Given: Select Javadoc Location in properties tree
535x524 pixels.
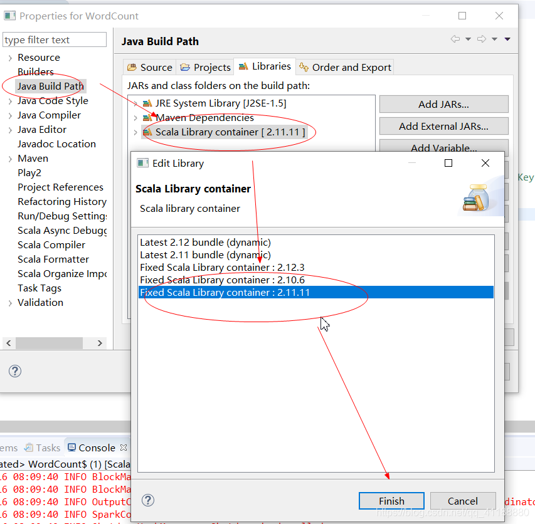Looking at the screenshot, I should (x=56, y=144).
